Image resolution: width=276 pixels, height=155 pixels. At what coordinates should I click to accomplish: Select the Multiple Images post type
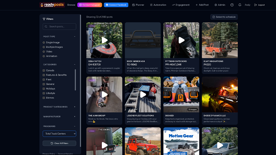click(44, 47)
